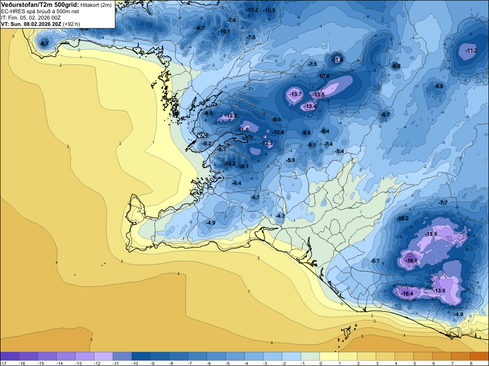The width and height of the screenshot is (489, 366).
Task: Click the title Veðurstofan/T2m 500grid
Action: click(40, 5)
